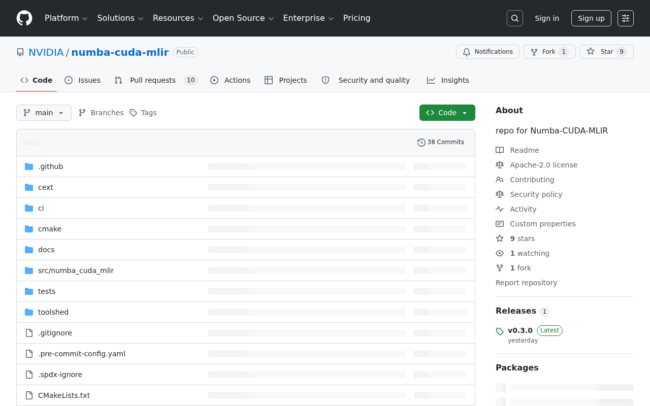Click the docs folder icon
The width and height of the screenshot is (650, 406).
(29, 250)
